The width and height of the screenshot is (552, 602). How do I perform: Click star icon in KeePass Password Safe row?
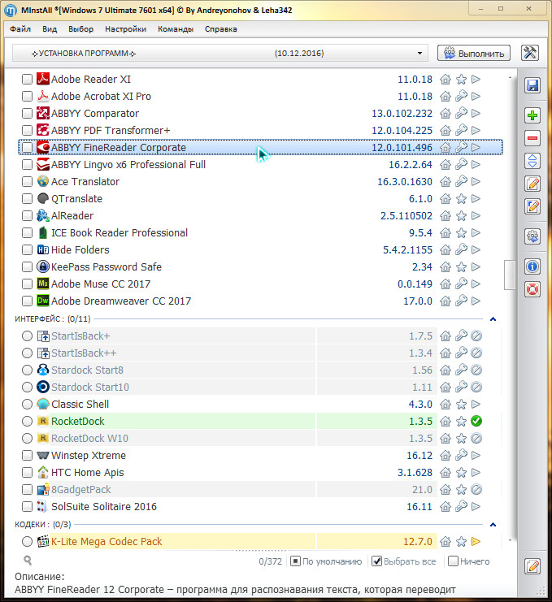coord(461,266)
